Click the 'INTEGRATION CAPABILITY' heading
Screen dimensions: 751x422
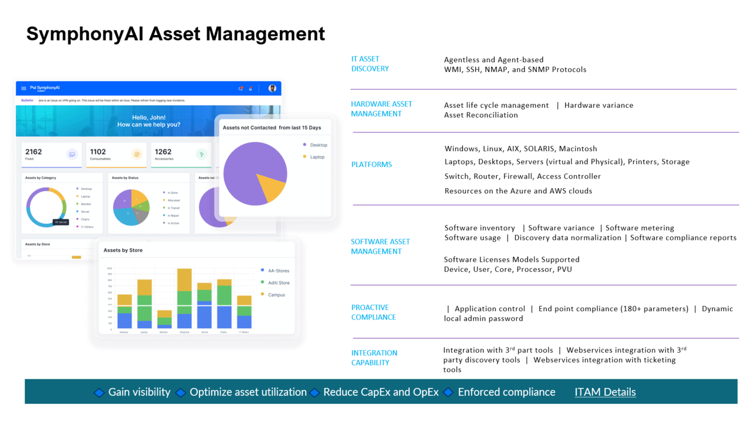tap(374, 358)
